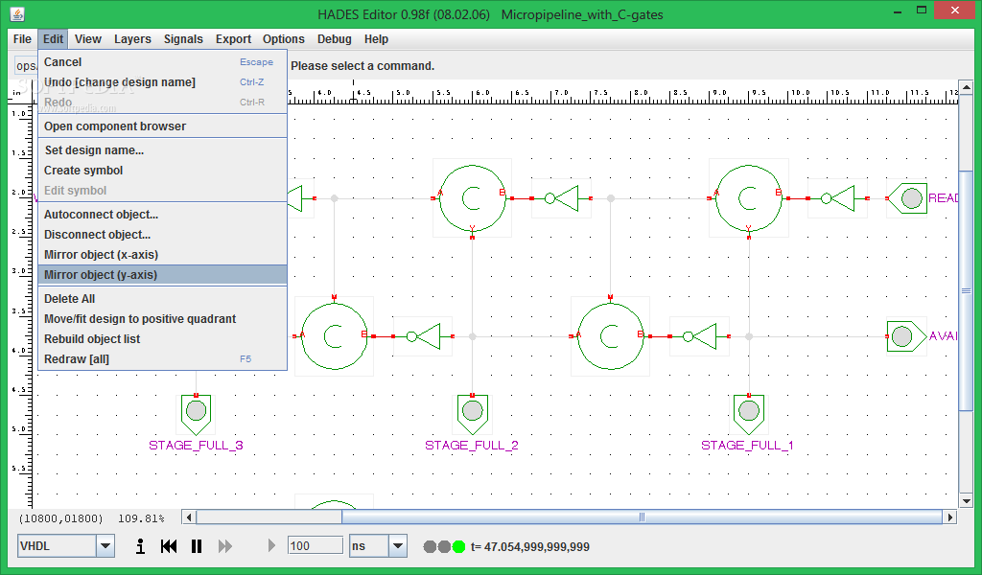Click the READ output pin symbol

907,198
